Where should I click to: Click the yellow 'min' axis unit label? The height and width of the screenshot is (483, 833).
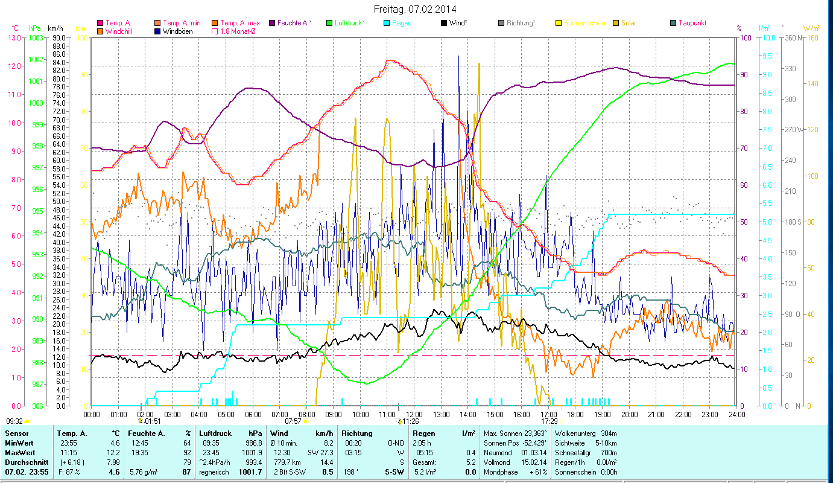click(x=80, y=28)
